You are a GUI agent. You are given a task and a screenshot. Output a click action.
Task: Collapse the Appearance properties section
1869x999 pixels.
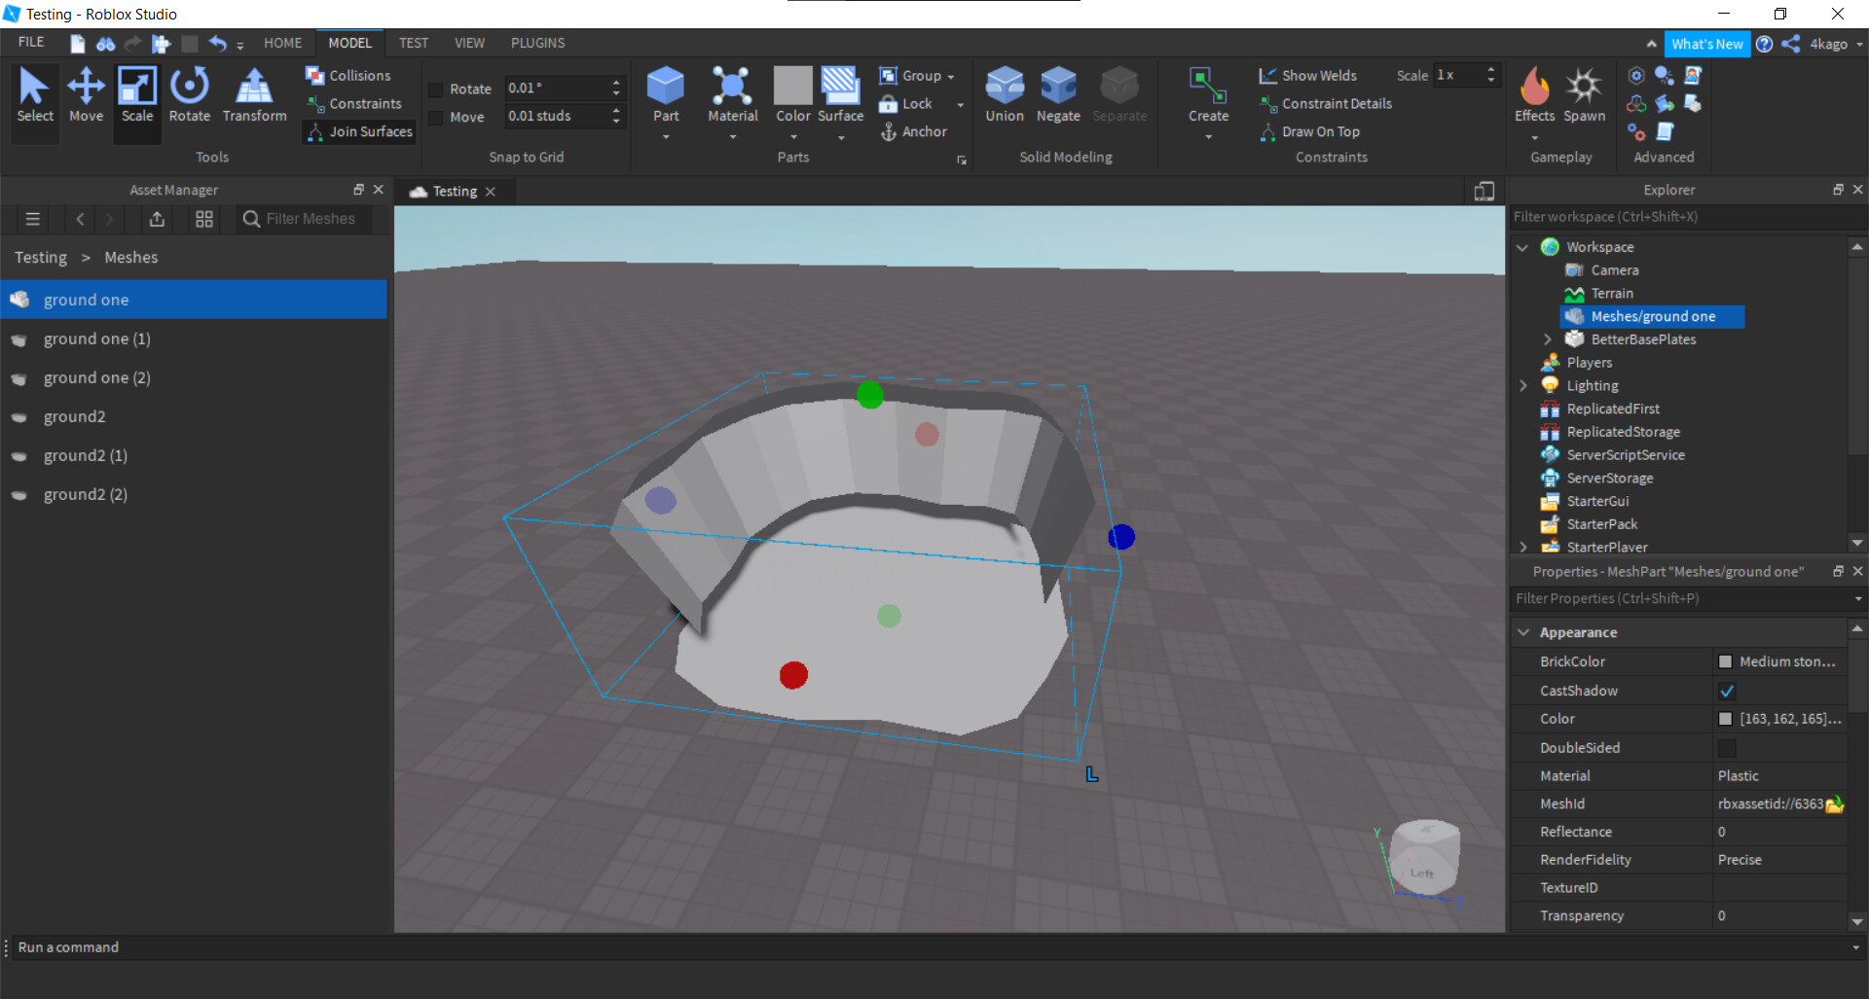1523,632
